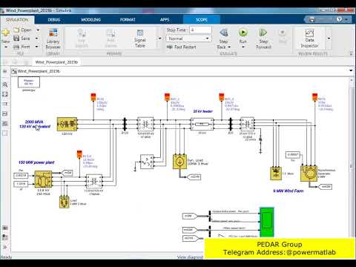Expand the Save dropdown arrow

click(37, 39)
